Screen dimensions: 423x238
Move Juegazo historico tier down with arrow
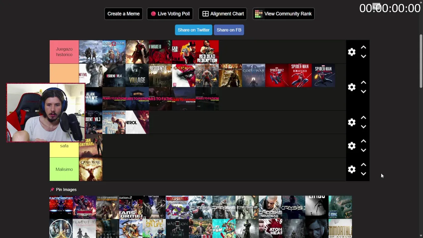[364, 56]
